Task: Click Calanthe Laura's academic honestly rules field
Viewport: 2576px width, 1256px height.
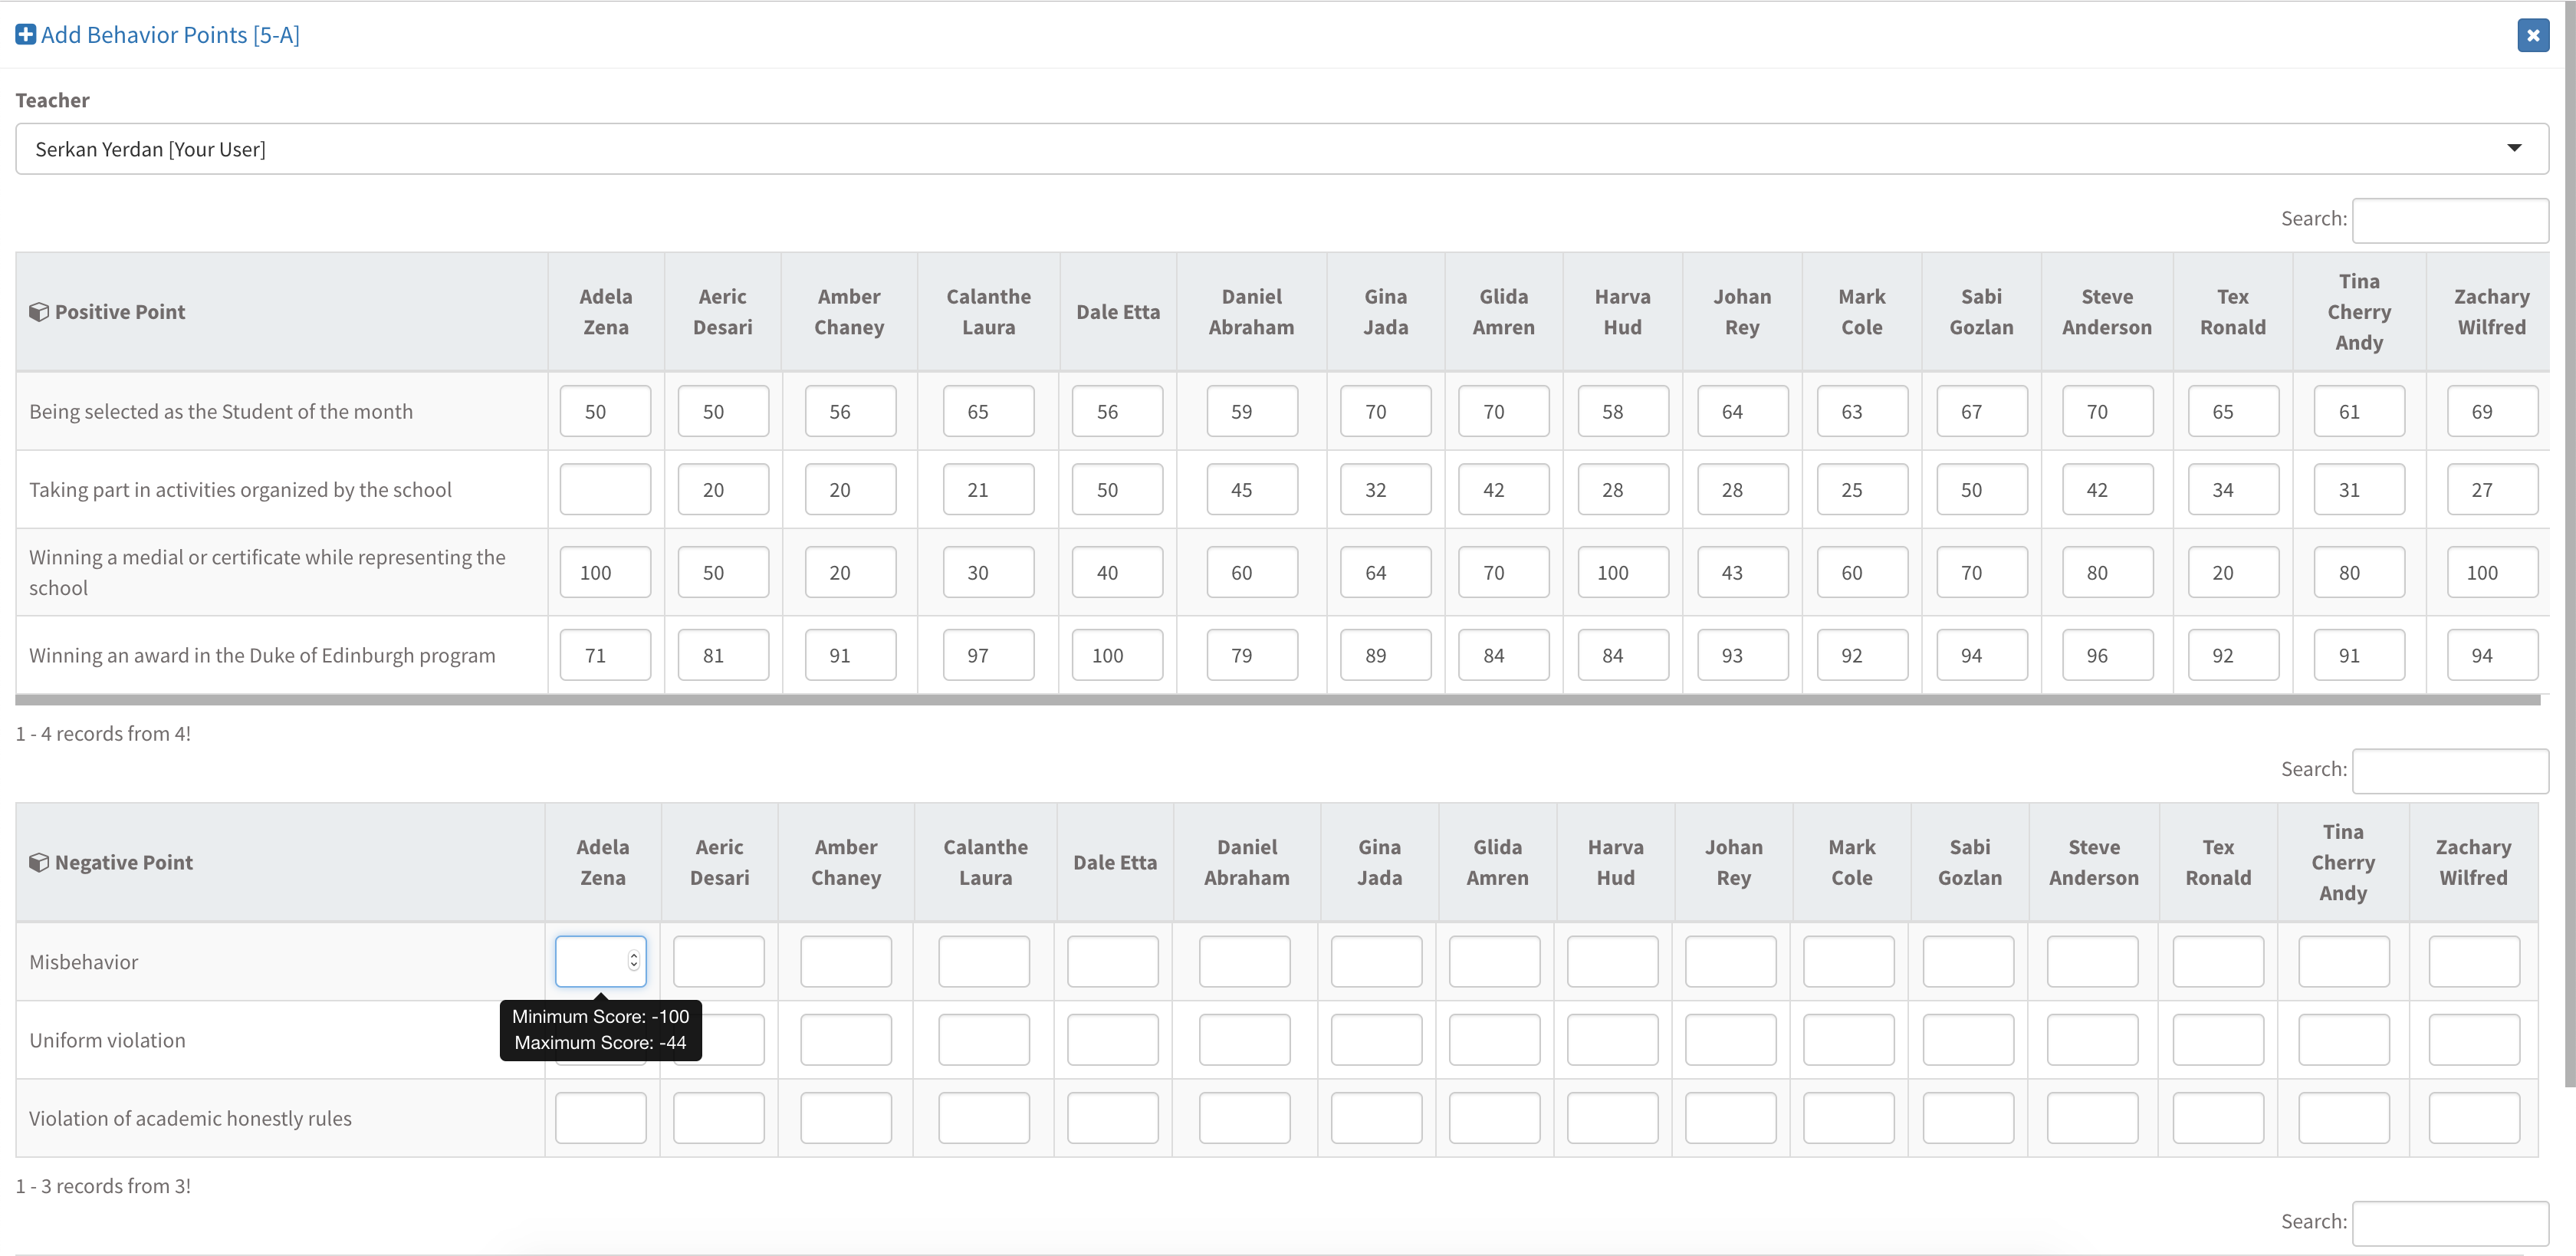Action: tap(983, 1117)
